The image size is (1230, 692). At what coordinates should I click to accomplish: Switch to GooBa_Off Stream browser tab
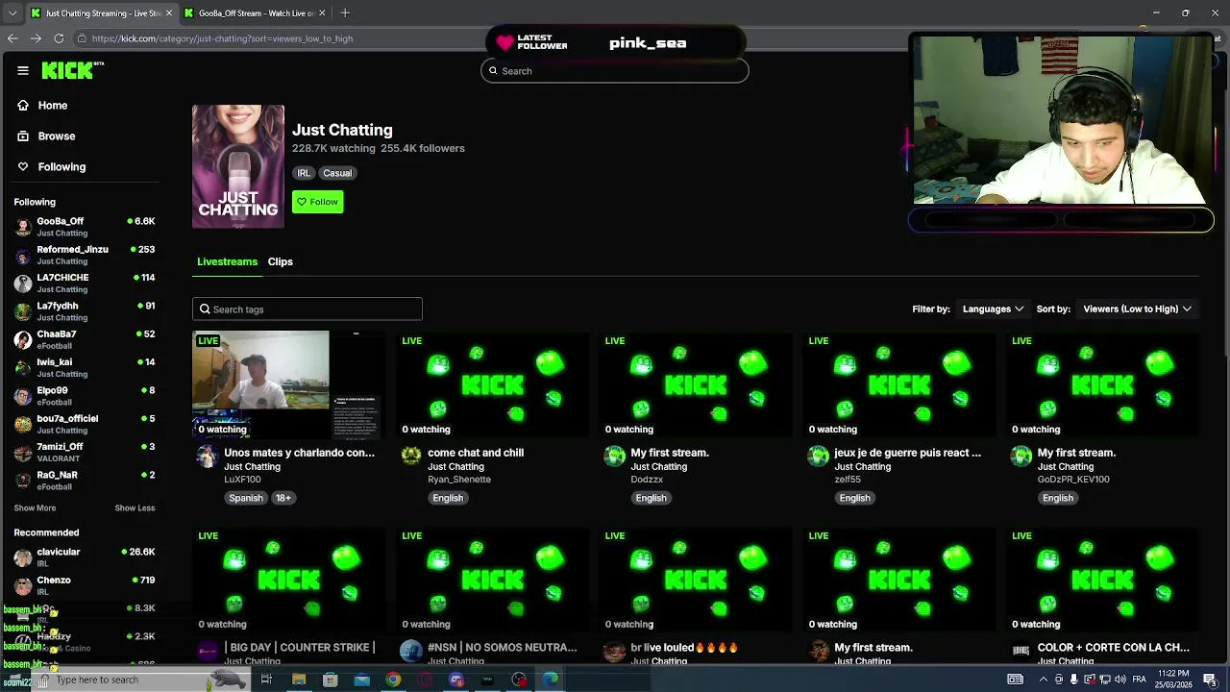click(255, 13)
